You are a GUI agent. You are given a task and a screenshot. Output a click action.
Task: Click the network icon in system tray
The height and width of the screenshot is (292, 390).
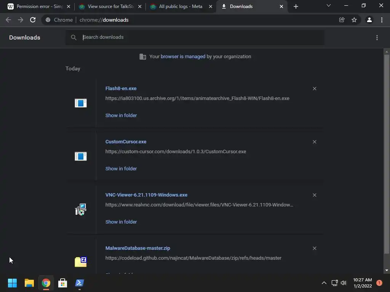point(334,283)
